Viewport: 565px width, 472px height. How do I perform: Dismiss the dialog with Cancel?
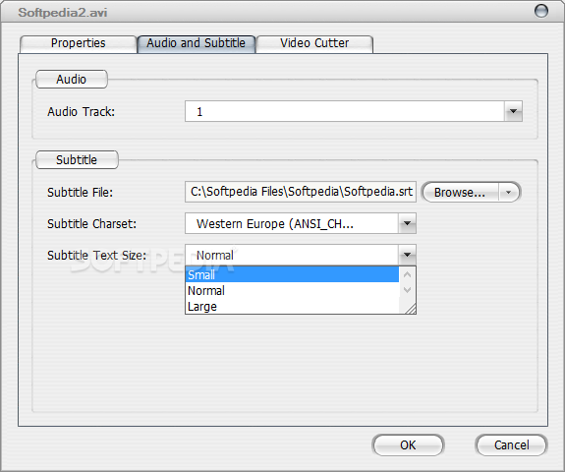pos(511,444)
